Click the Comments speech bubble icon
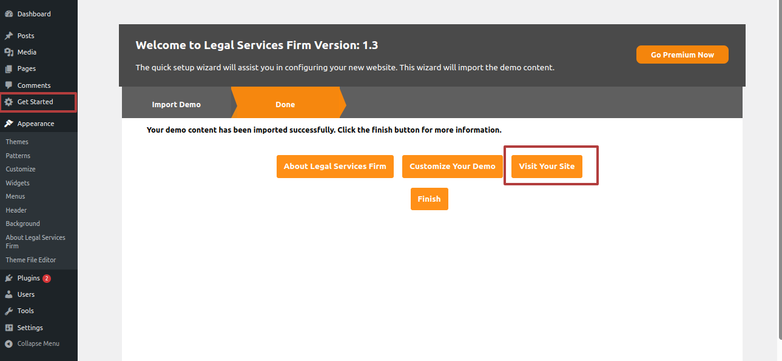 click(x=8, y=85)
